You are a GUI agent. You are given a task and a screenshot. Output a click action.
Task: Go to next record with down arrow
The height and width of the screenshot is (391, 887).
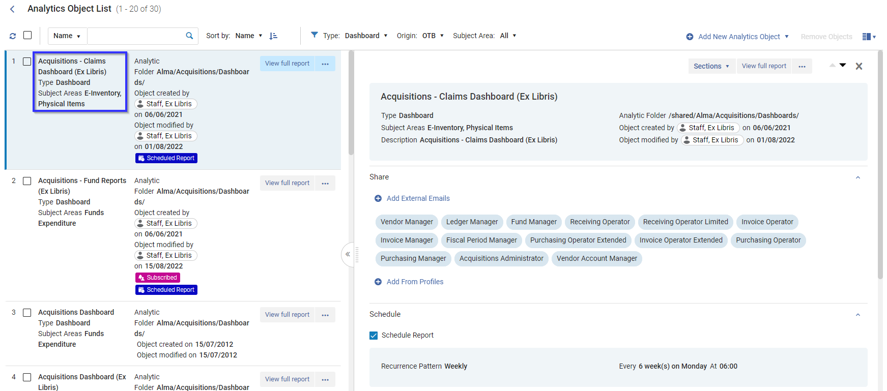[843, 65]
